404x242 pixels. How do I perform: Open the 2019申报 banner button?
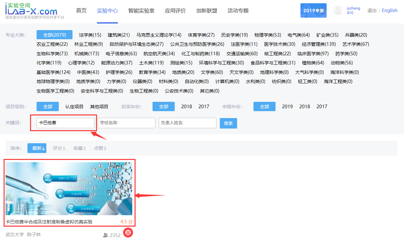[313, 10]
